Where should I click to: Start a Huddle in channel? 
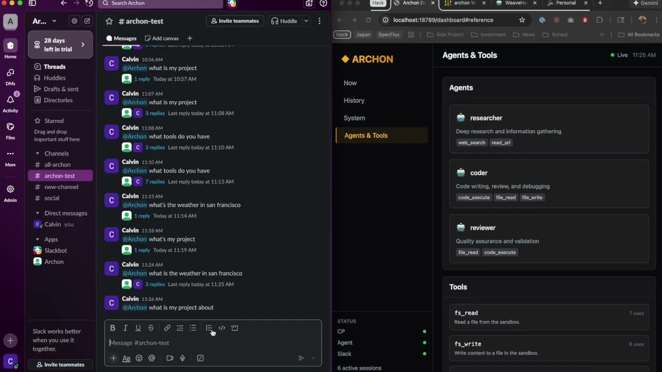(284, 21)
